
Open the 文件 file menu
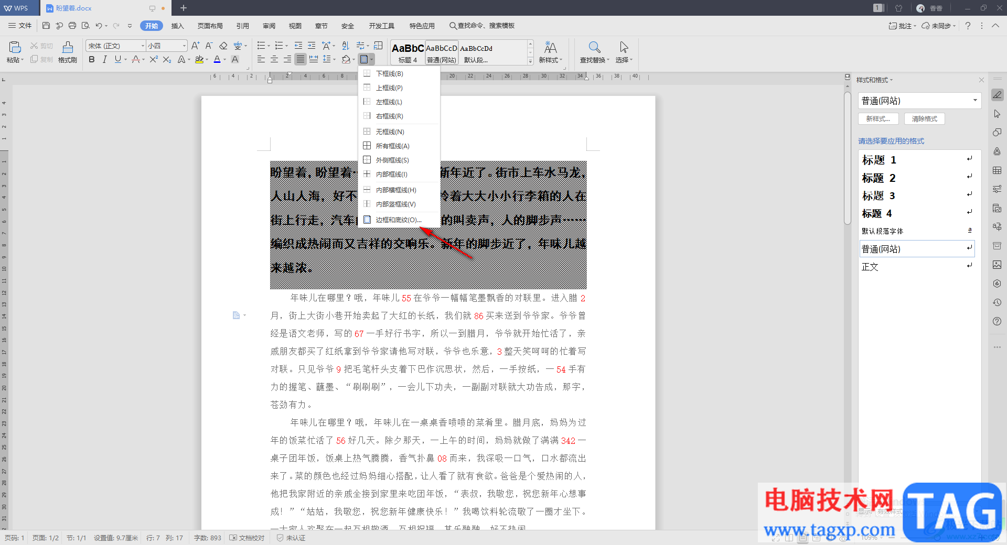[20, 26]
